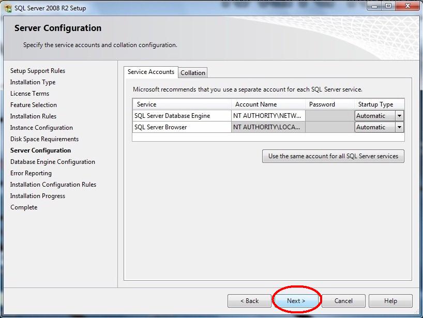The image size is (423, 318).
Task: Select Instance Configuration step
Action: point(41,128)
